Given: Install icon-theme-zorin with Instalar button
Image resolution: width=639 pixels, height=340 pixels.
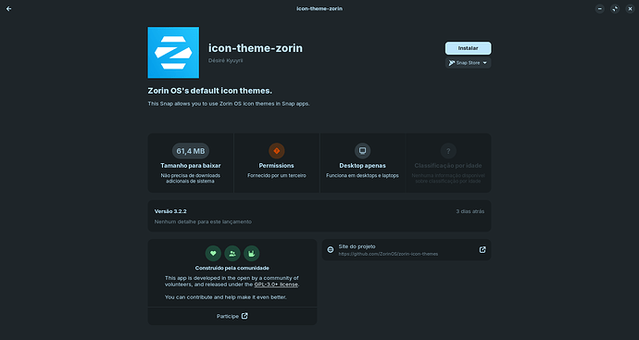Looking at the screenshot, I should [x=468, y=48].
